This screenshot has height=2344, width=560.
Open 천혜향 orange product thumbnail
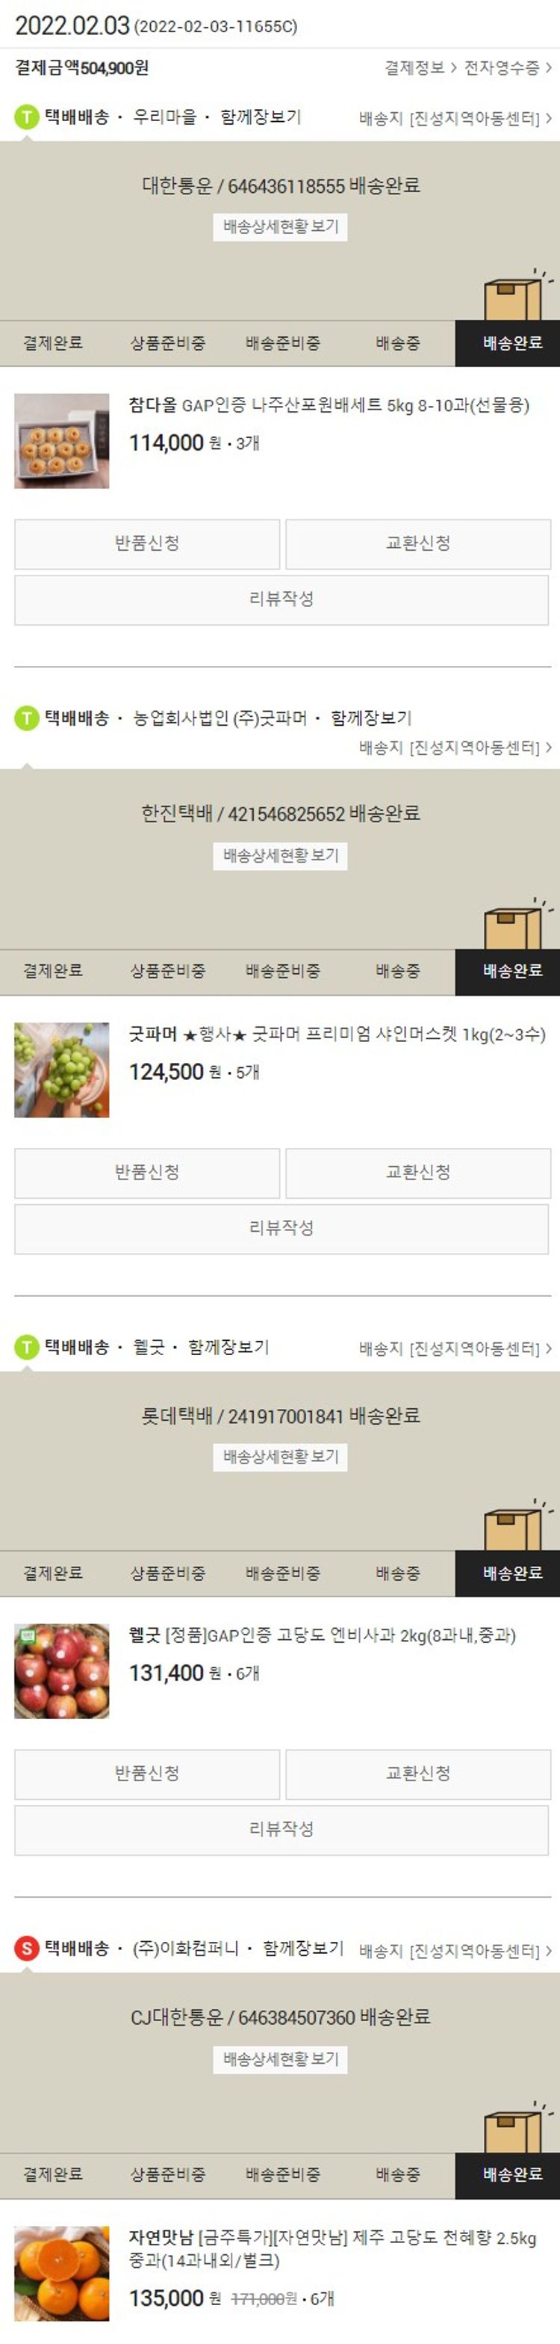click(x=62, y=2272)
